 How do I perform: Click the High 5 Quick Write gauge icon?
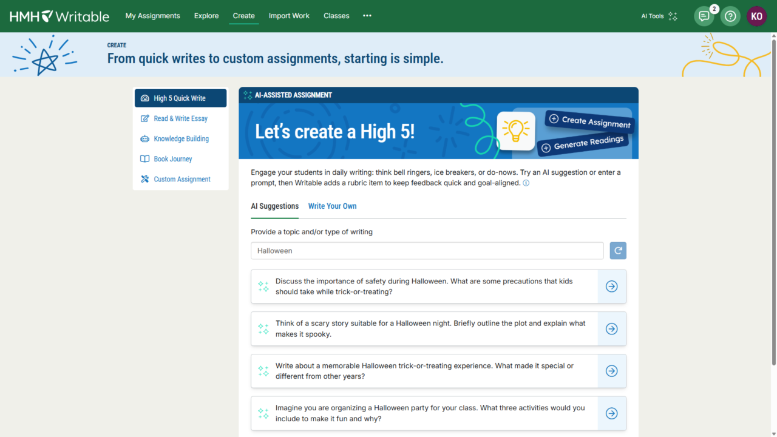coord(144,98)
